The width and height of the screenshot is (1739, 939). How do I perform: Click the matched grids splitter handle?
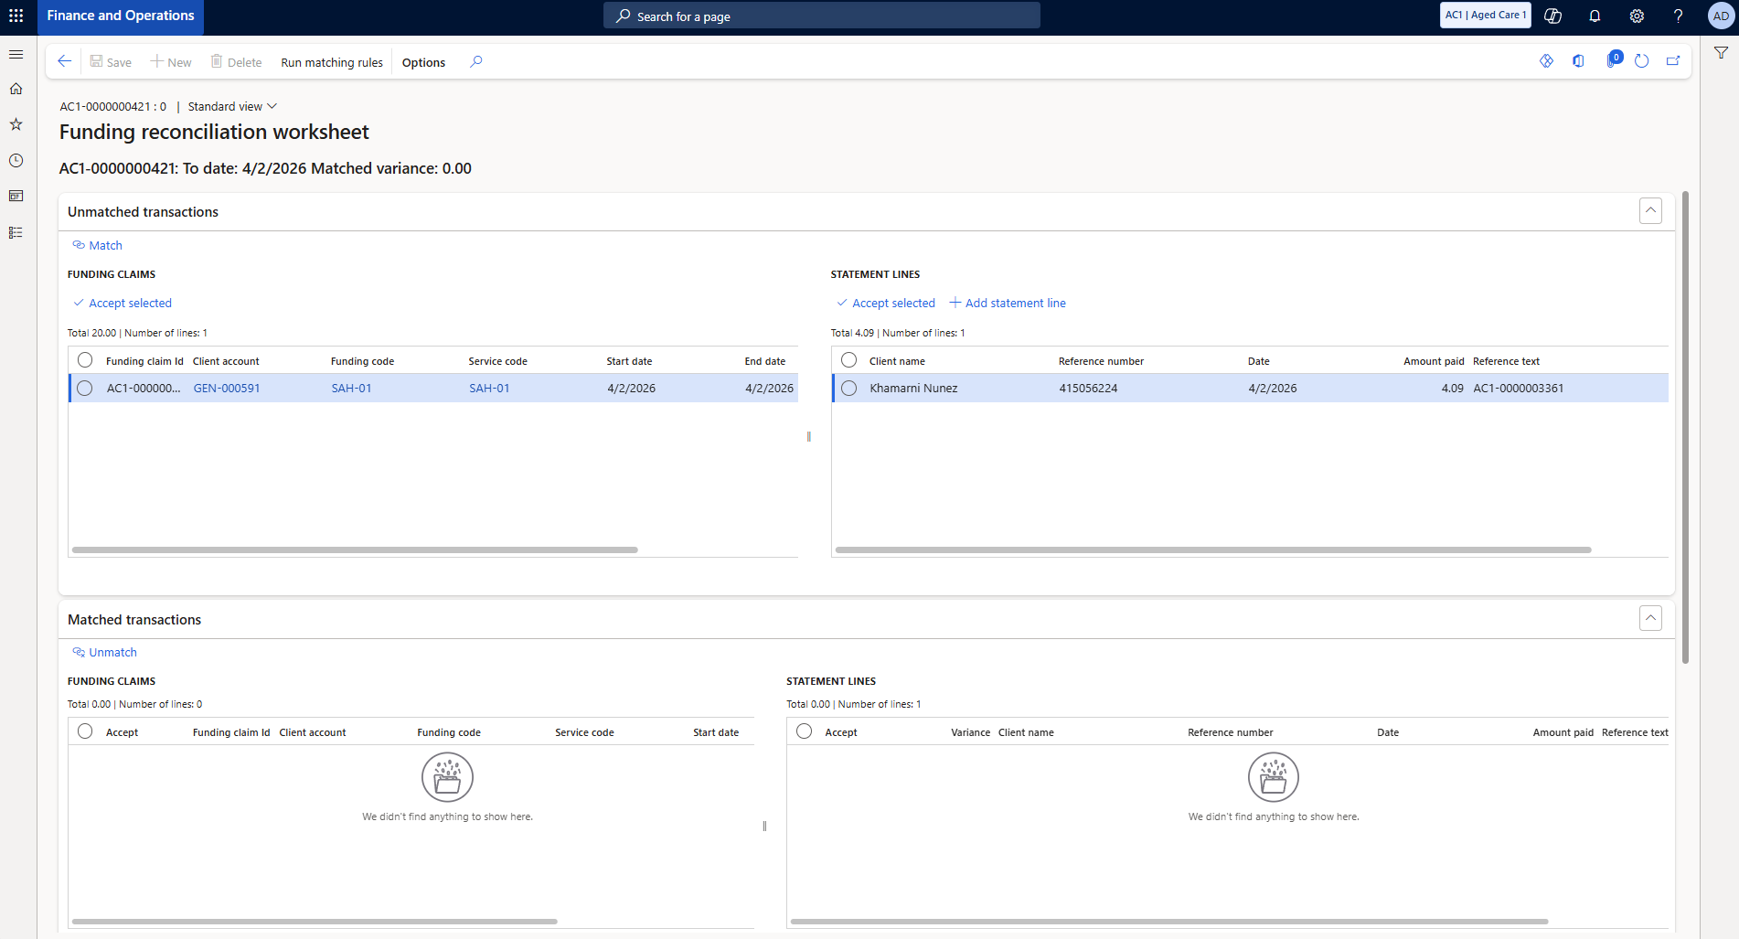[764, 826]
